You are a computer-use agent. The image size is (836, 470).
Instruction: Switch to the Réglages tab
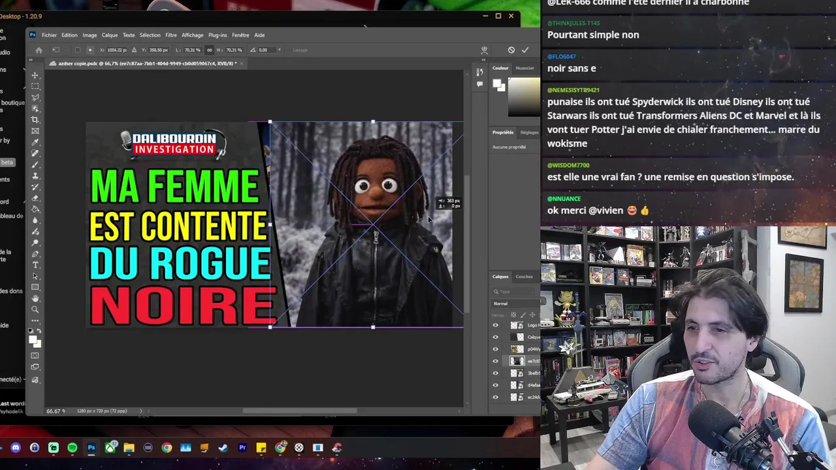pyautogui.click(x=530, y=133)
